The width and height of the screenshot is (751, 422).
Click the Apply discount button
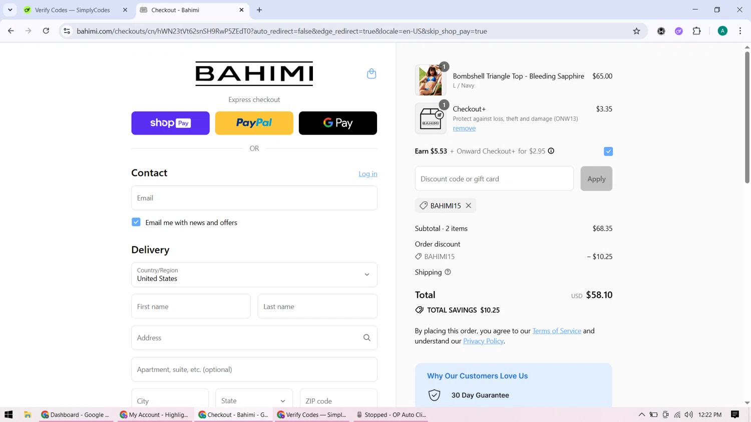[596, 178]
